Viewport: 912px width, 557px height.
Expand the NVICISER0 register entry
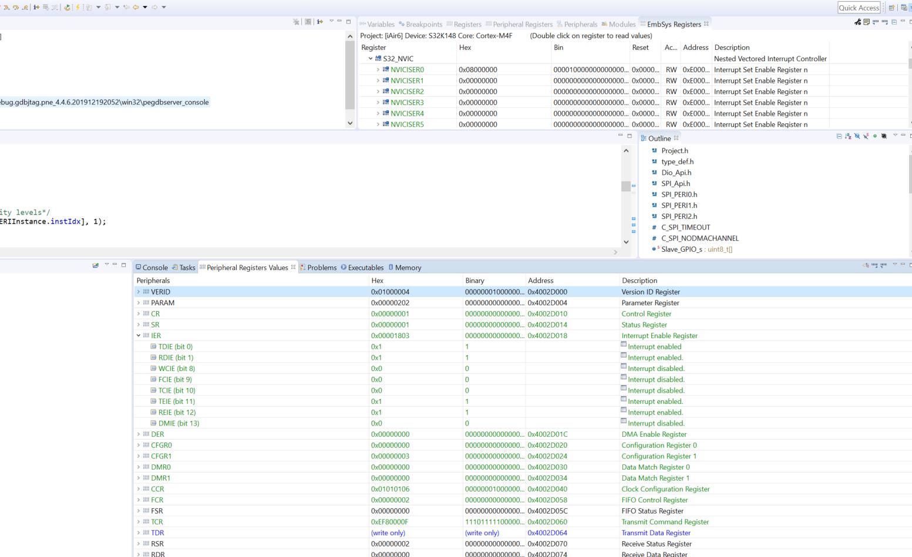[x=378, y=69]
